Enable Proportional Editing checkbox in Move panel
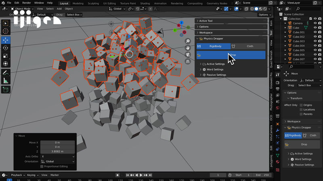The width and height of the screenshot is (323, 181). (42, 167)
